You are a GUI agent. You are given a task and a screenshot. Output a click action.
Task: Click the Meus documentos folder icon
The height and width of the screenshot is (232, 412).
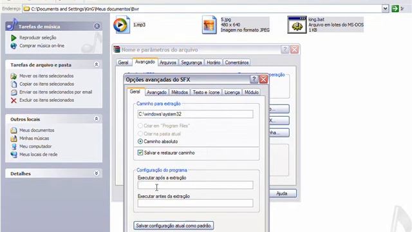[14, 130]
